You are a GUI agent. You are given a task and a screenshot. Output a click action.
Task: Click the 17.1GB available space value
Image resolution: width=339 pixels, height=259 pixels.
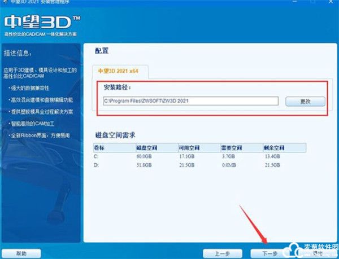pos(186,156)
